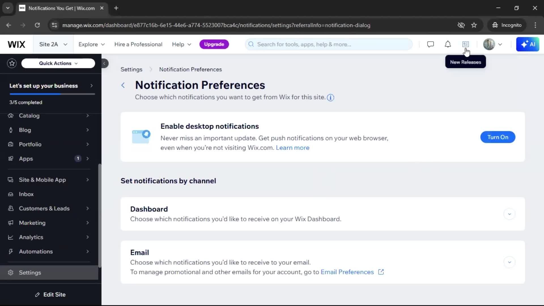Click the desktop notifications illustration icon
The image size is (544, 306).
(141, 137)
